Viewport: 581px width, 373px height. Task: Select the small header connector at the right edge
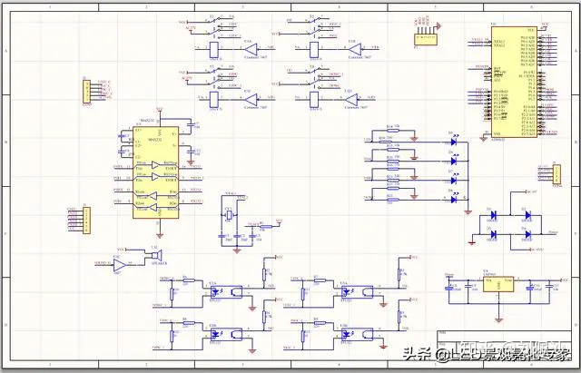click(556, 174)
